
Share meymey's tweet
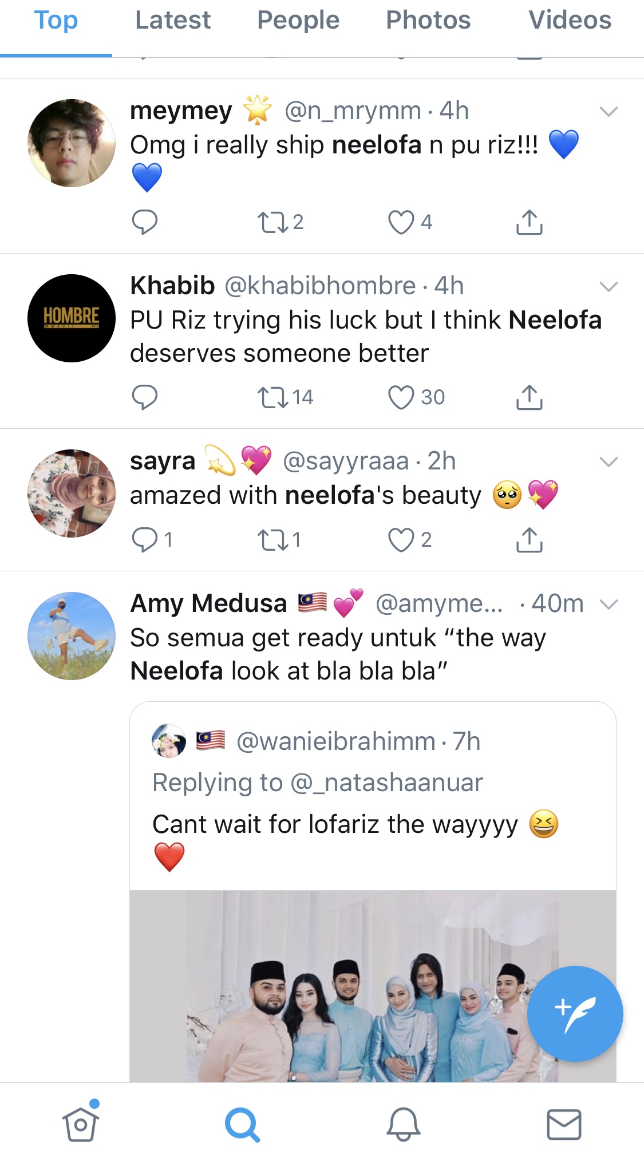coord(529,222)
